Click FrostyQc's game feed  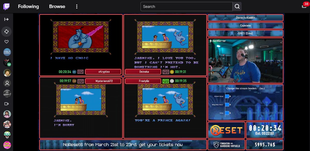click(x=165, y=100)
